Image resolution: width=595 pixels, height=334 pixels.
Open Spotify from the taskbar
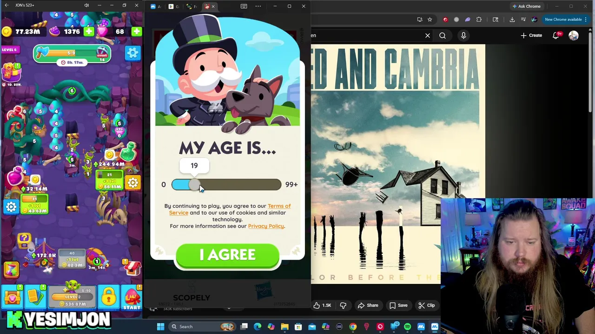point(407,327)
